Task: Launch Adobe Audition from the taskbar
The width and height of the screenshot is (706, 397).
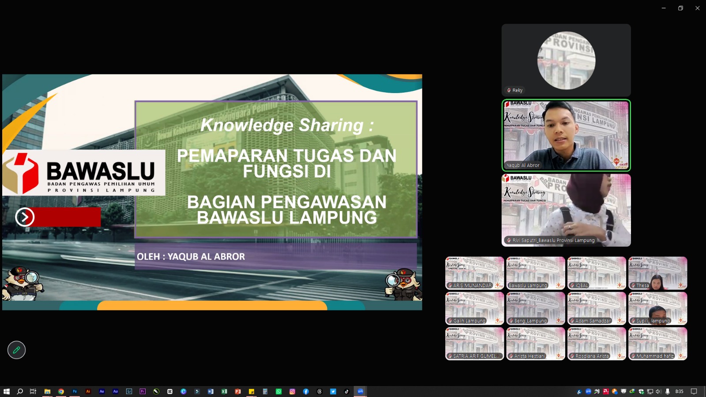Action: click(116, 391)
